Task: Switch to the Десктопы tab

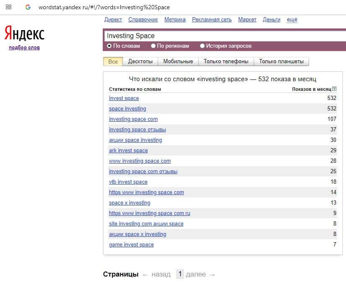Action: 140,61
